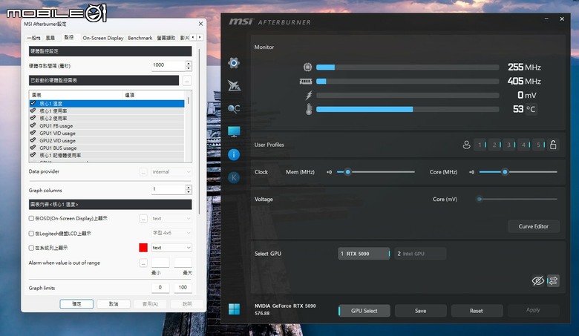Select user profile slot 1
579x336 pixels.
pos(480,145)
